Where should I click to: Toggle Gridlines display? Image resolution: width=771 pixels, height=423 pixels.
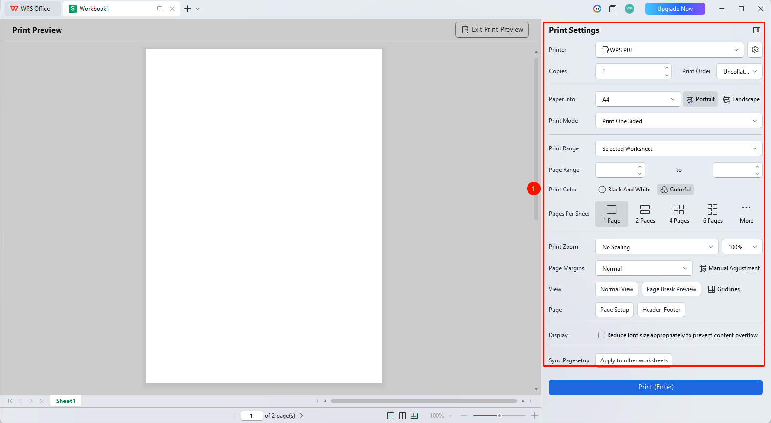tap(724, 289)
